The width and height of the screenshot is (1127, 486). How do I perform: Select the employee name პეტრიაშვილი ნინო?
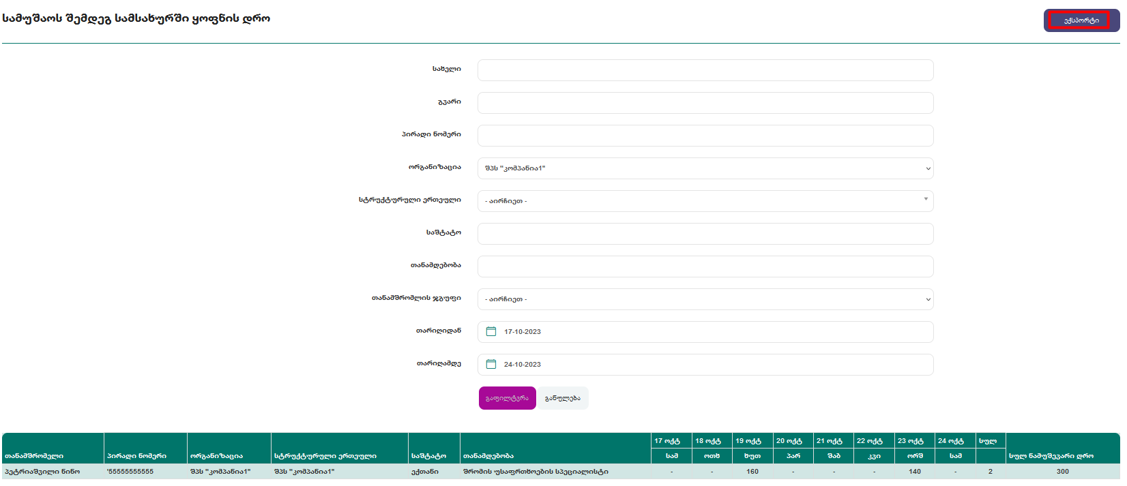(42, 472)
